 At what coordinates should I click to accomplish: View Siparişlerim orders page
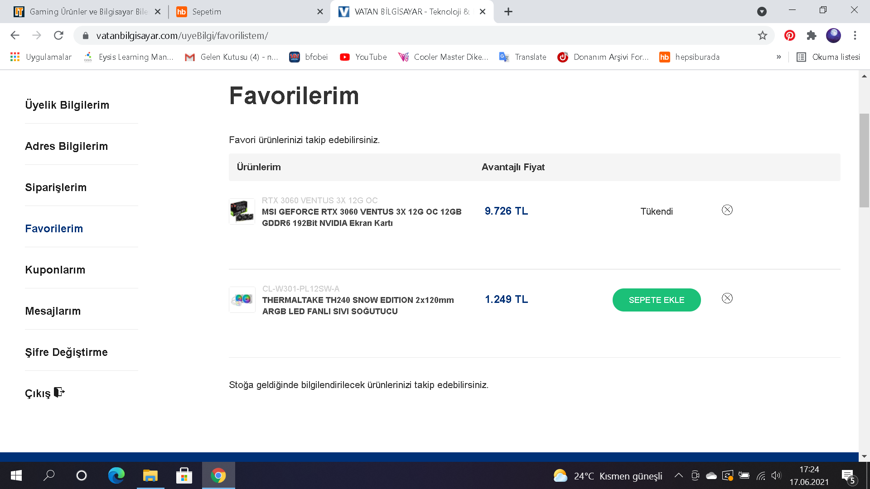pos(56,187)
